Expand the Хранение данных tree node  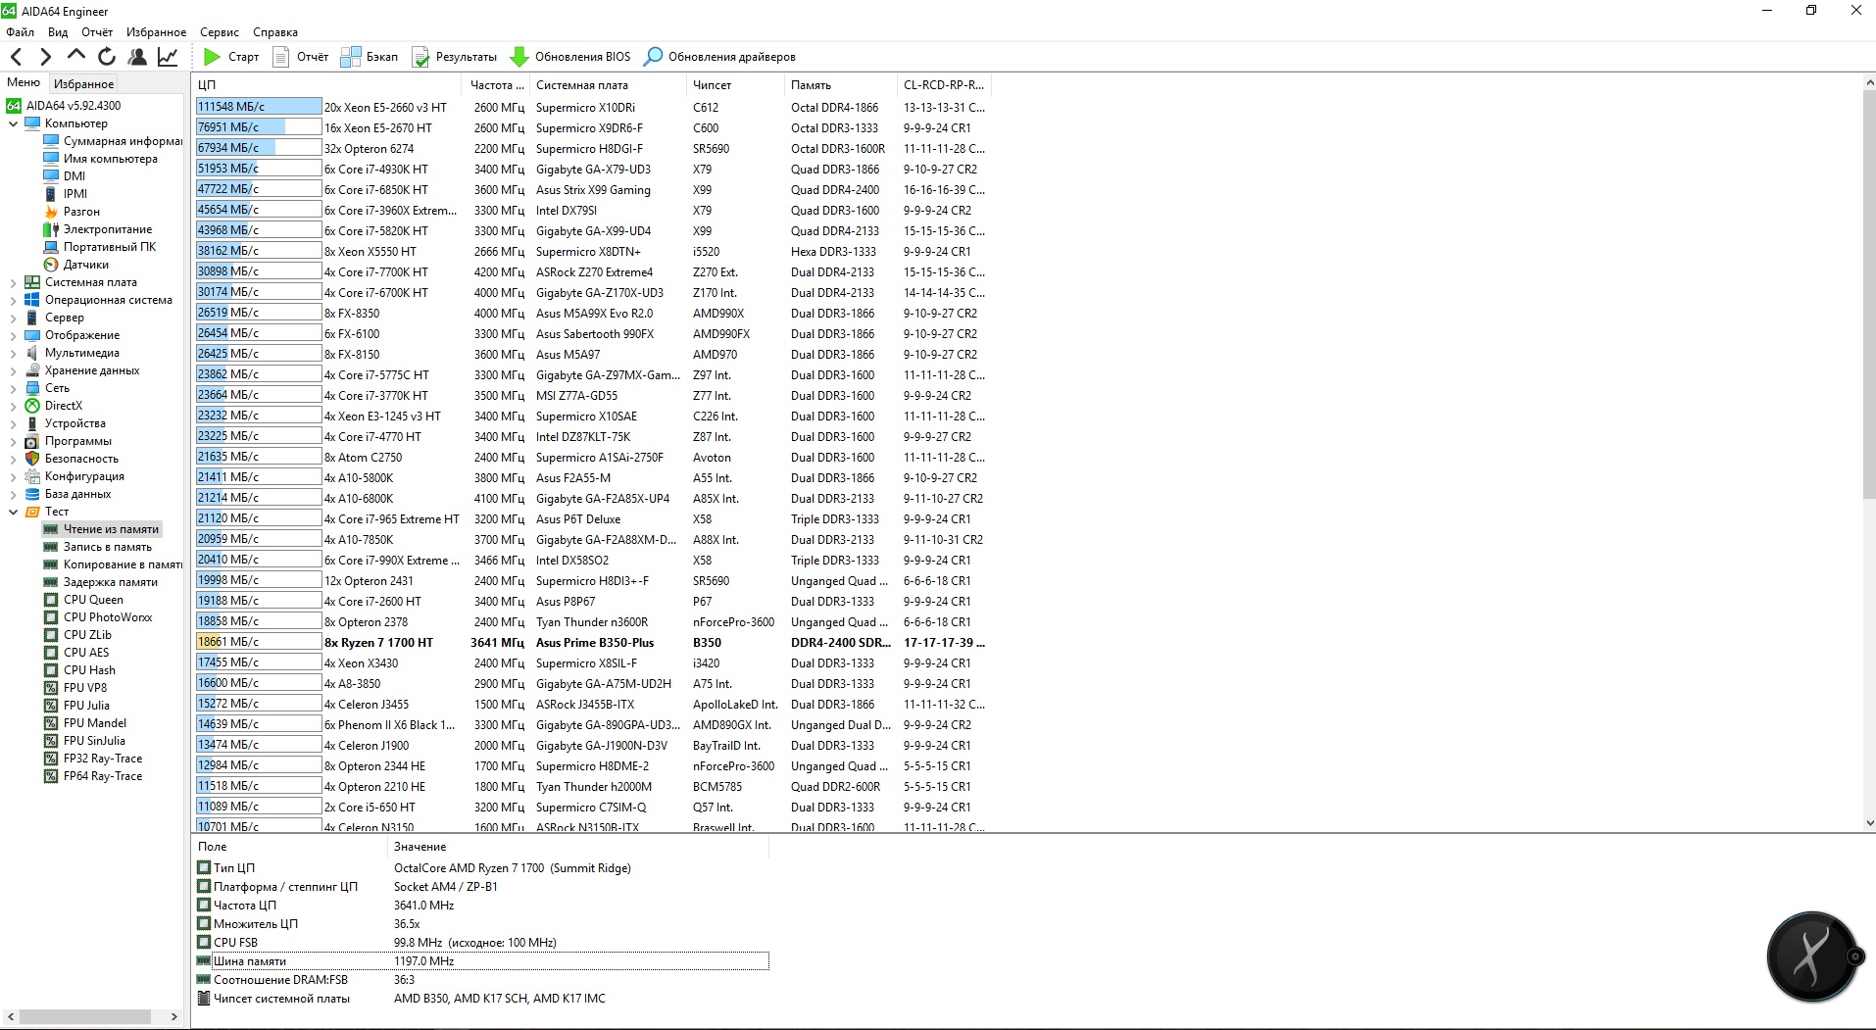tap(13, 370)
